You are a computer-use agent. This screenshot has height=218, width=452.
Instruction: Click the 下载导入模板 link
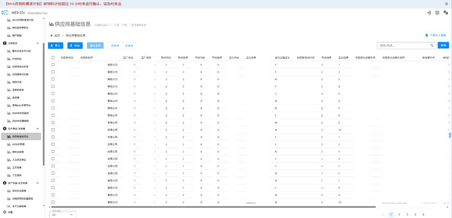[x=436, y=35]
